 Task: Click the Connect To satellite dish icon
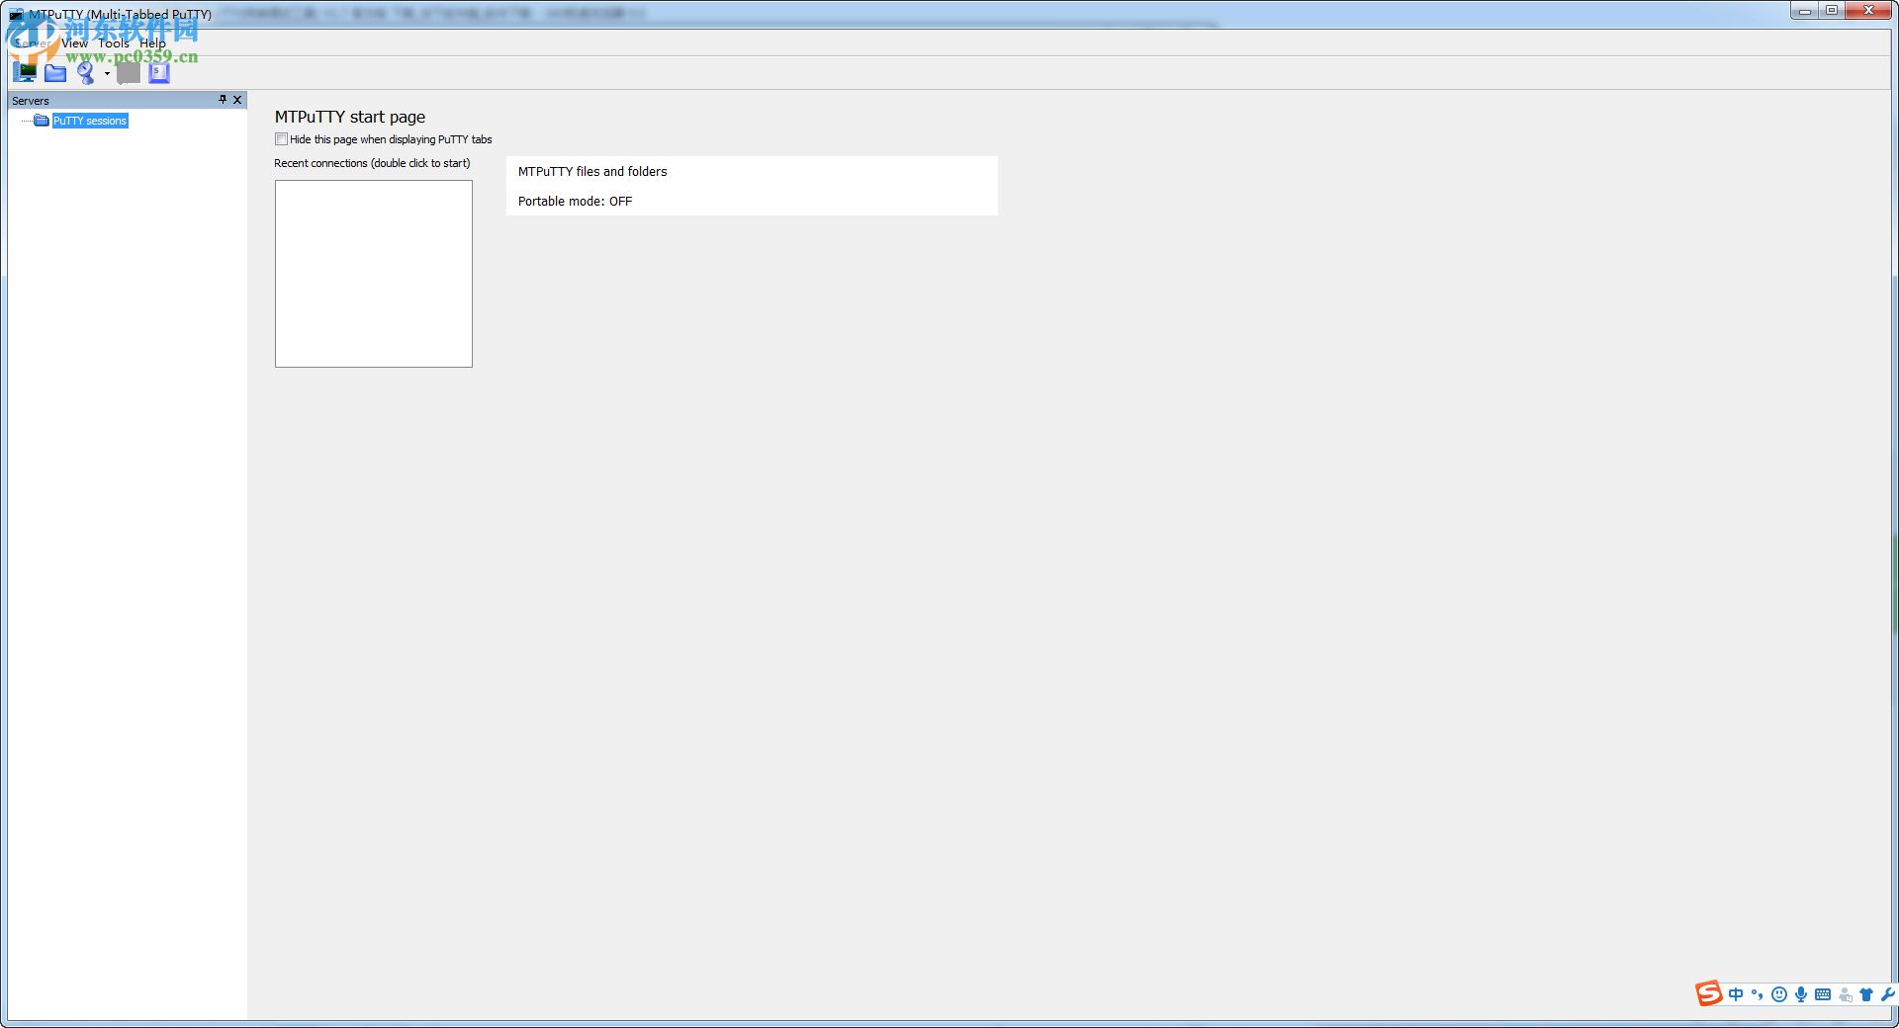coord(86,72)
